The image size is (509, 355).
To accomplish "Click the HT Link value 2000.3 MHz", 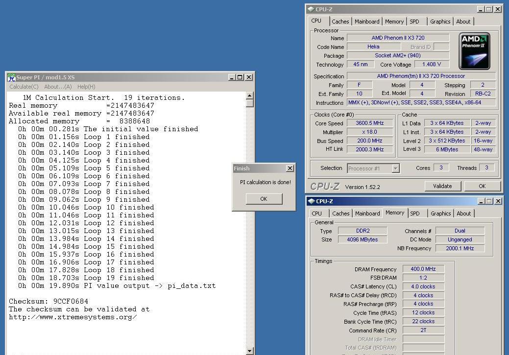I will [x=370, y=149].
